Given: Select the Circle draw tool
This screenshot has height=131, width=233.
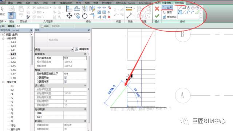Looking at the screenshot, I should [197, 8].
